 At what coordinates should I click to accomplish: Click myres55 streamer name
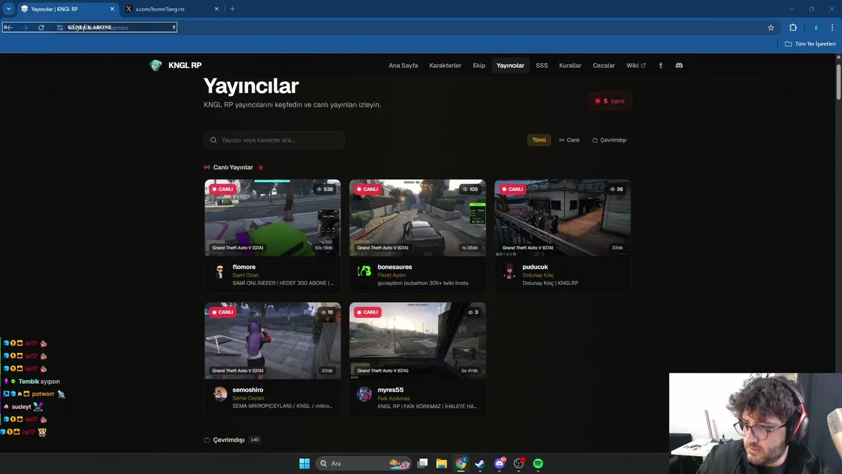pyautogui.click(x=391, y=390)
